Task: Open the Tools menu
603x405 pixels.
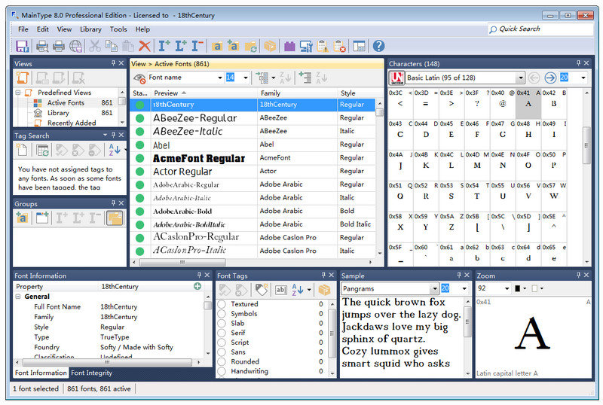Action: pos(118,29)
